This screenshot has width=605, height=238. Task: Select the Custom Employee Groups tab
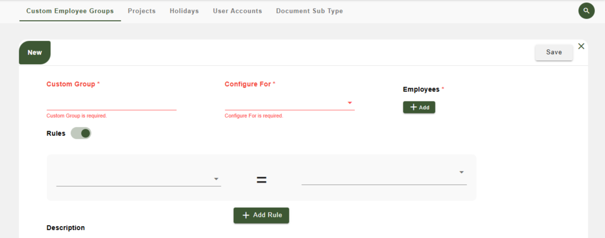coord(70,11)
